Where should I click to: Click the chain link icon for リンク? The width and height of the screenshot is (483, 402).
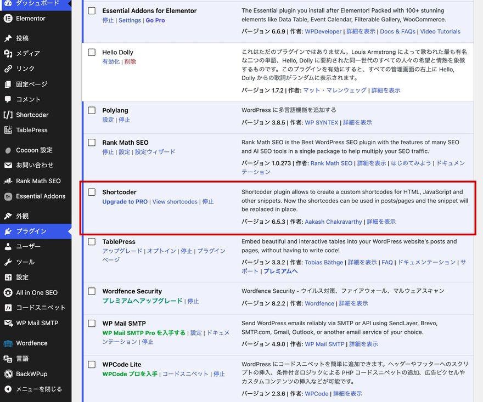pyautogui.click(x=8, y=69)
